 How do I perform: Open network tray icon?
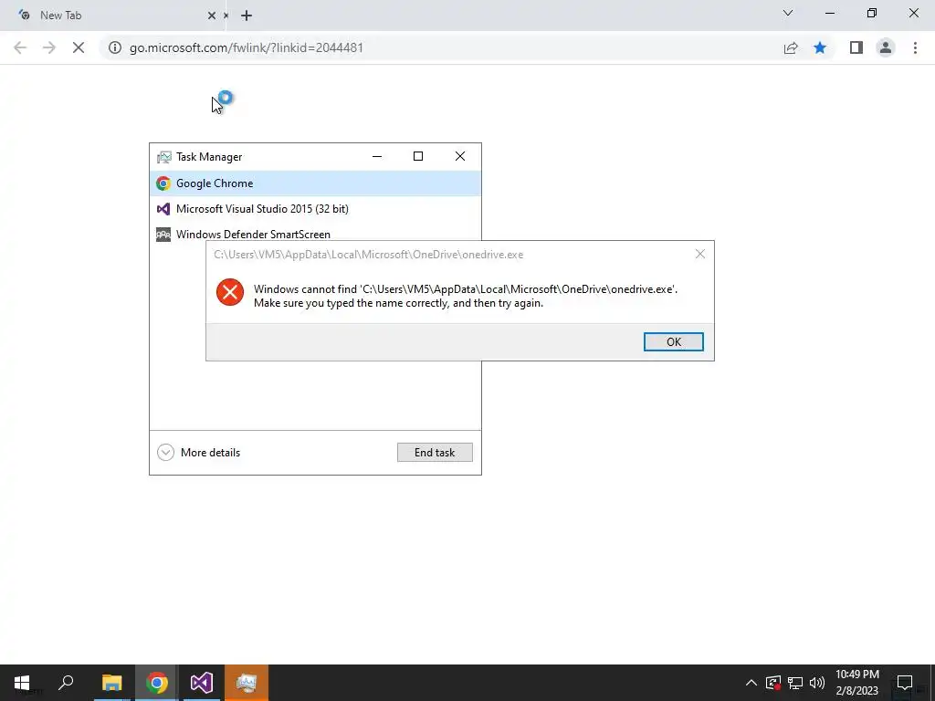pos(795,683)
